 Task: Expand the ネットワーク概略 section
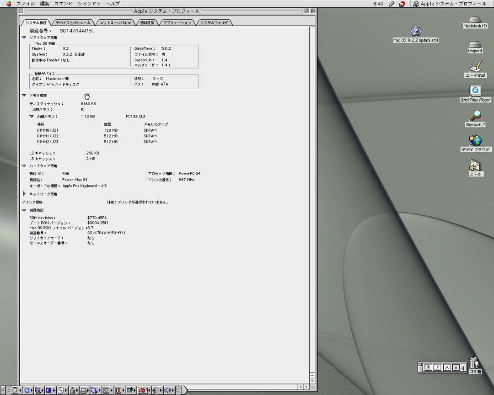pyautogui.click(x=24, y=194)
